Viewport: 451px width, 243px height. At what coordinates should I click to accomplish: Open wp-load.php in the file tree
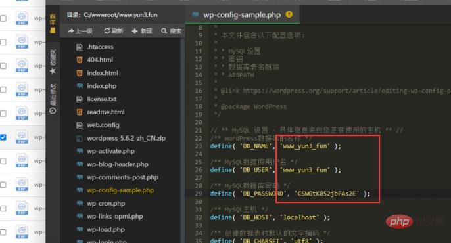coord(106,229)
